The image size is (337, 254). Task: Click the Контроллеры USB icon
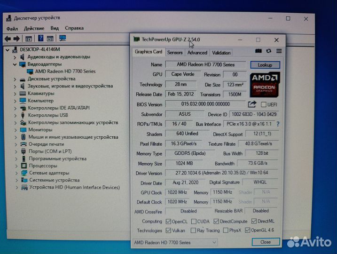point(23,115)
